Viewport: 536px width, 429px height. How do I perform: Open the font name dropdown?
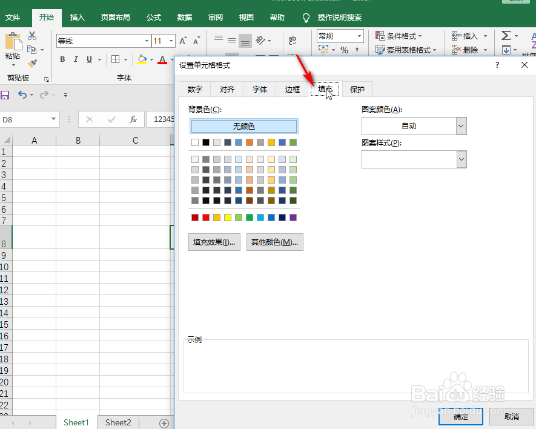click(x=147, y=41)
